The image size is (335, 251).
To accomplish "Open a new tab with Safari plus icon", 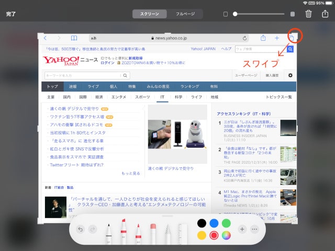I will 277,38.
